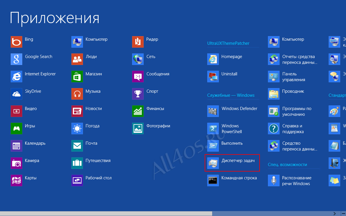Open the Рабочий стол tile
The image size is (346, 216).
[x=77, y=180]
